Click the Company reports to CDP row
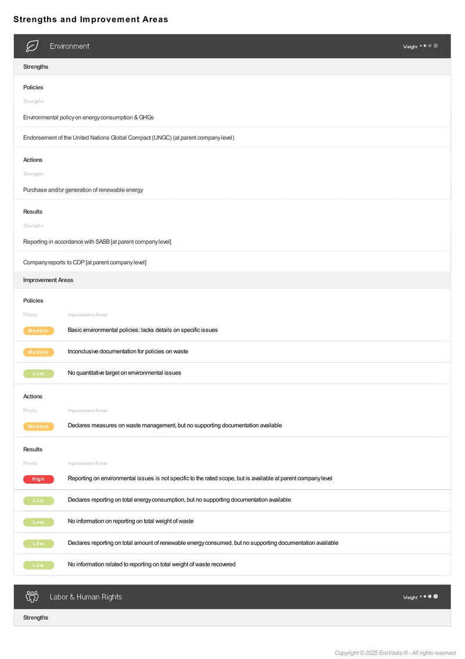 (232, 262)
